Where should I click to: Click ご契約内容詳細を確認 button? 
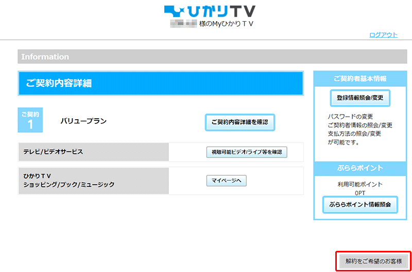[x=239, y=122]
